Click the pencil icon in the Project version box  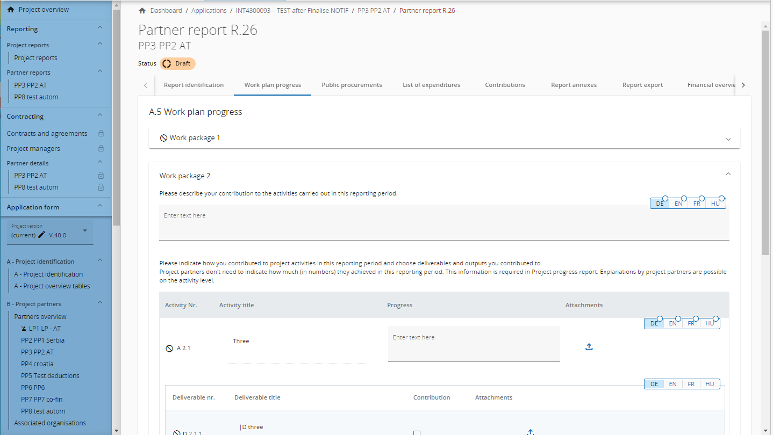tap(42, 235)
